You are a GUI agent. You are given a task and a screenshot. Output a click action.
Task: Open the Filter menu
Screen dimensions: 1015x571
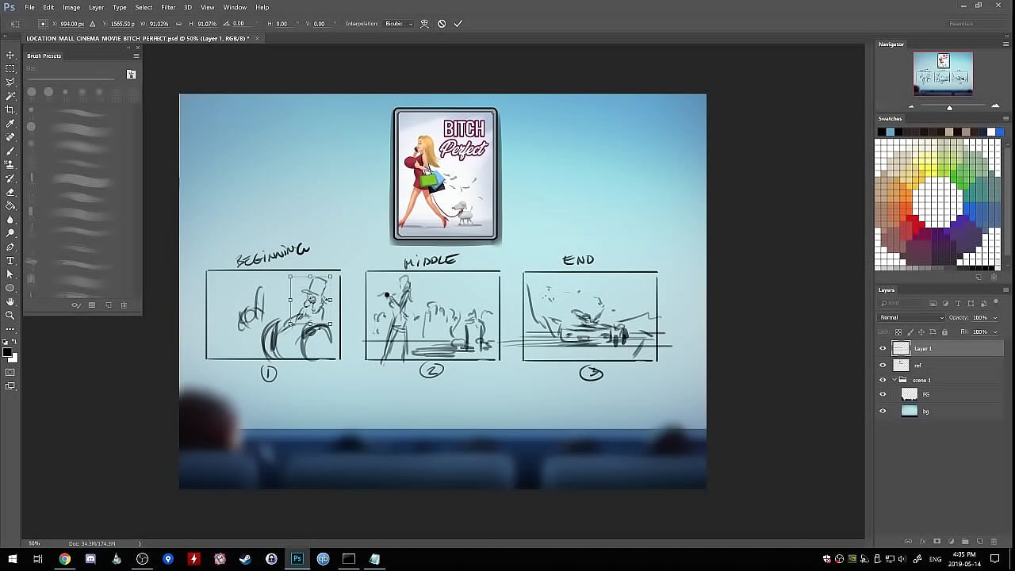click(x=168, y=7)
